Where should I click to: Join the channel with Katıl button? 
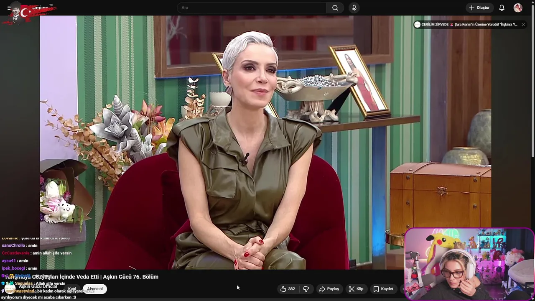tap(72, 289)
